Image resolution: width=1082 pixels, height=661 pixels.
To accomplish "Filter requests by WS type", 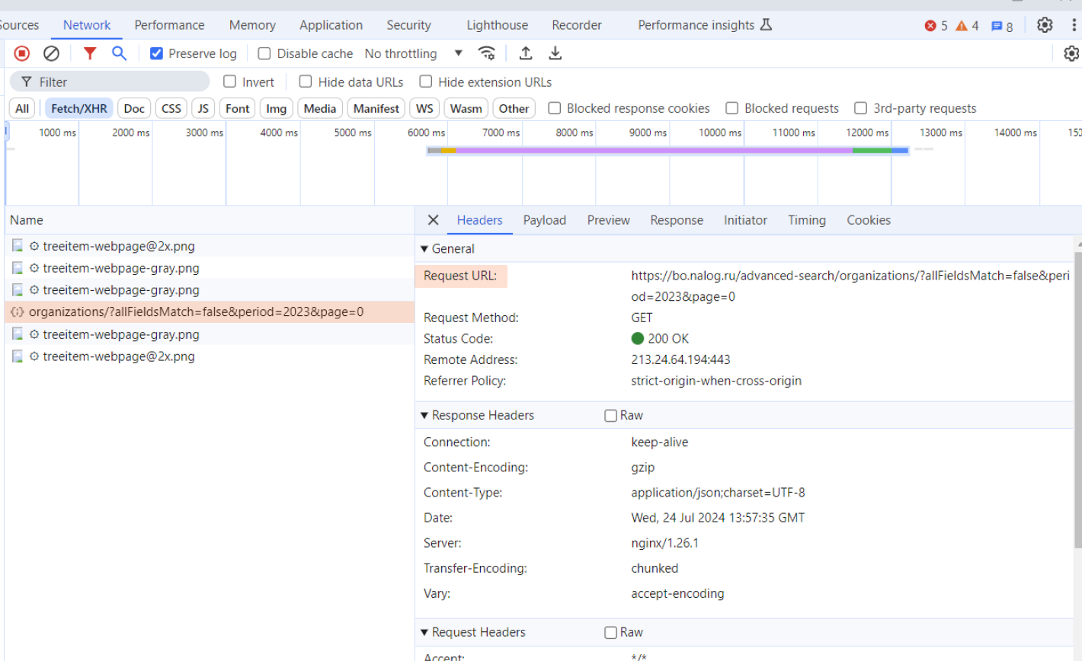I will point(424,108).
